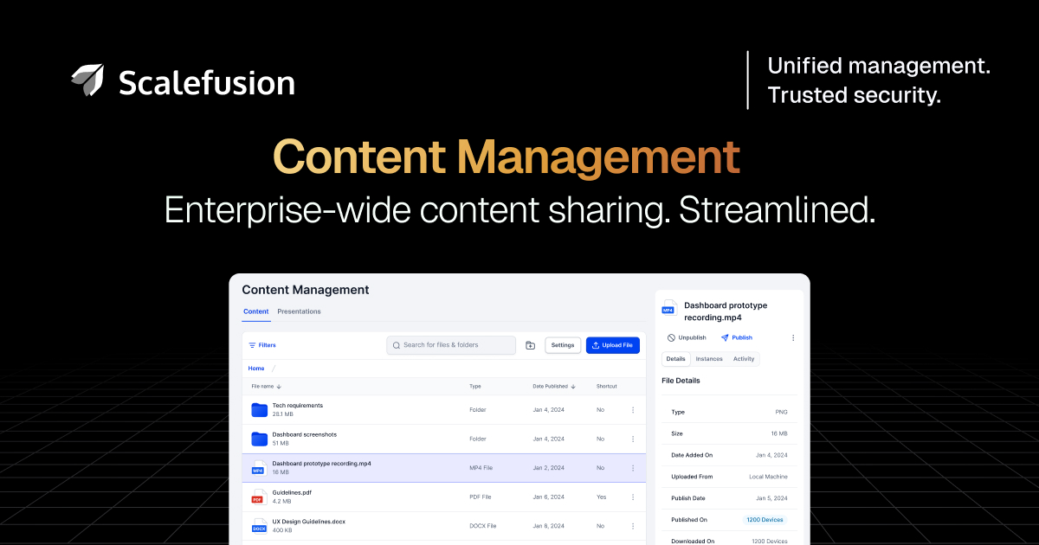Click the Jan 5, 2024 Publish Date value
The image size is (1039, 545).
771,498
